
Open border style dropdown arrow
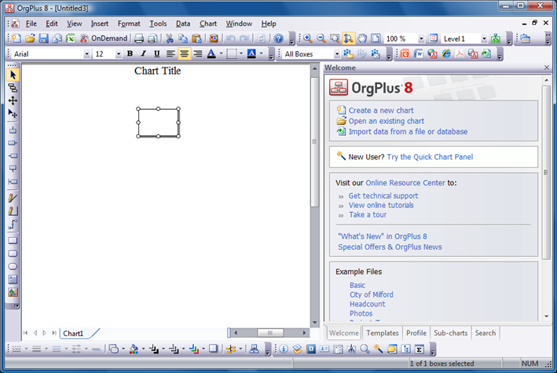241,54
